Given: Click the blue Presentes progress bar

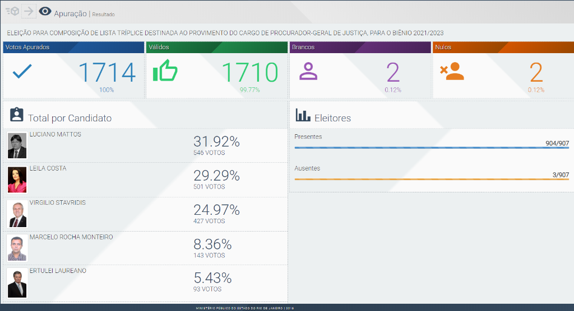Looking at the screenshot, I should (x=431, y=148).
